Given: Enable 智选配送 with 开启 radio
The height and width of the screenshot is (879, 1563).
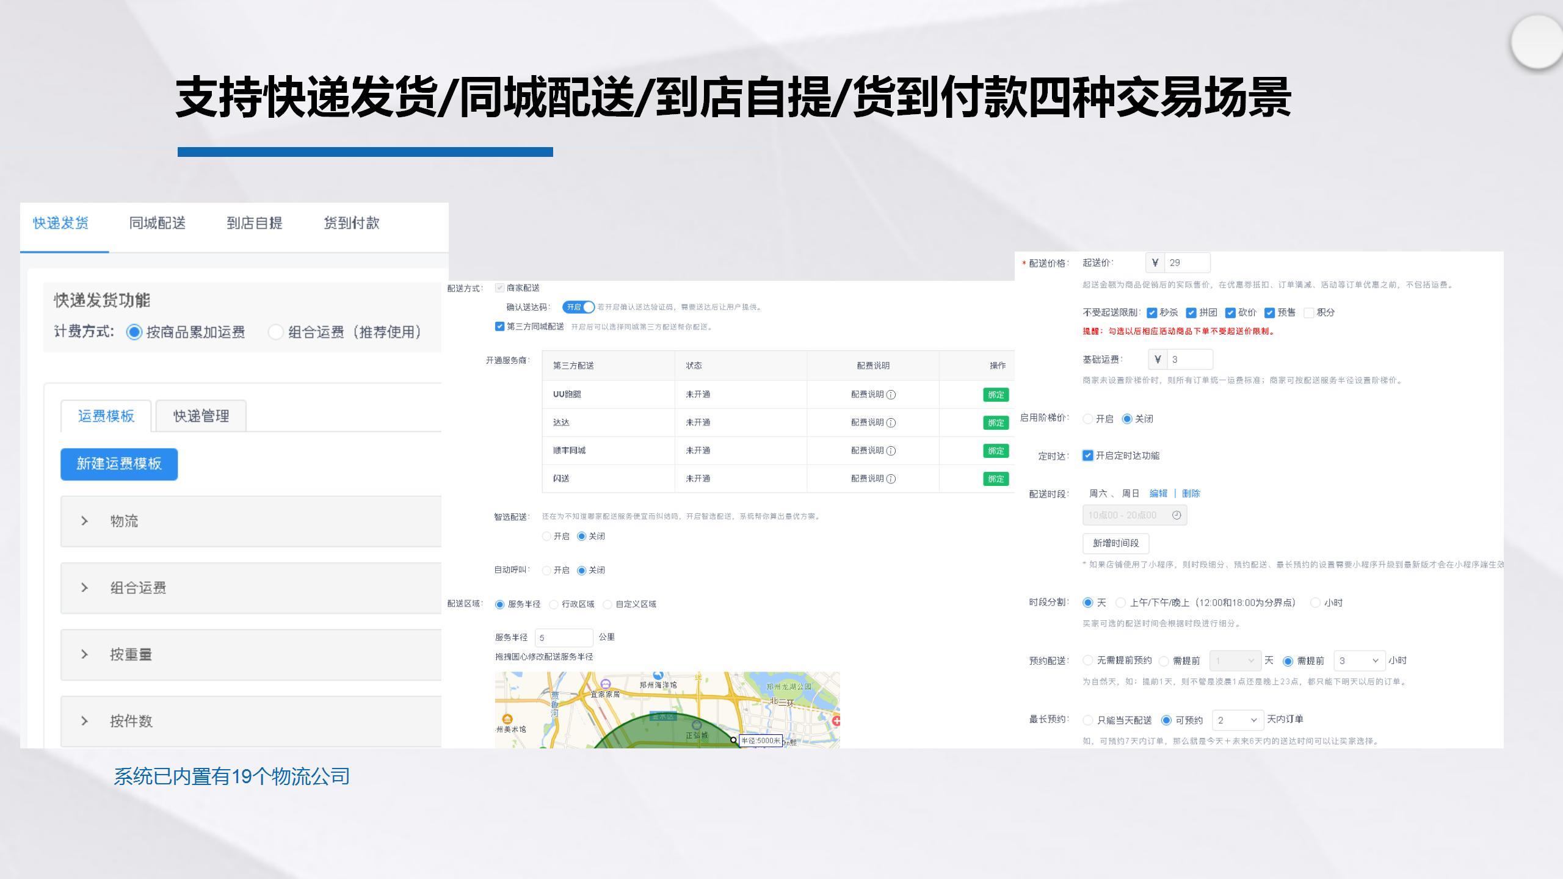Looking at the screenshot, I should coord(546,537).
